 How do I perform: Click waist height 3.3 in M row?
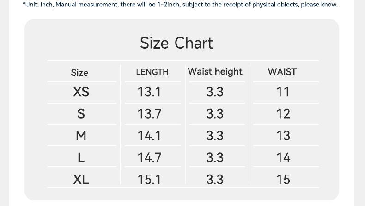(215, 136)
